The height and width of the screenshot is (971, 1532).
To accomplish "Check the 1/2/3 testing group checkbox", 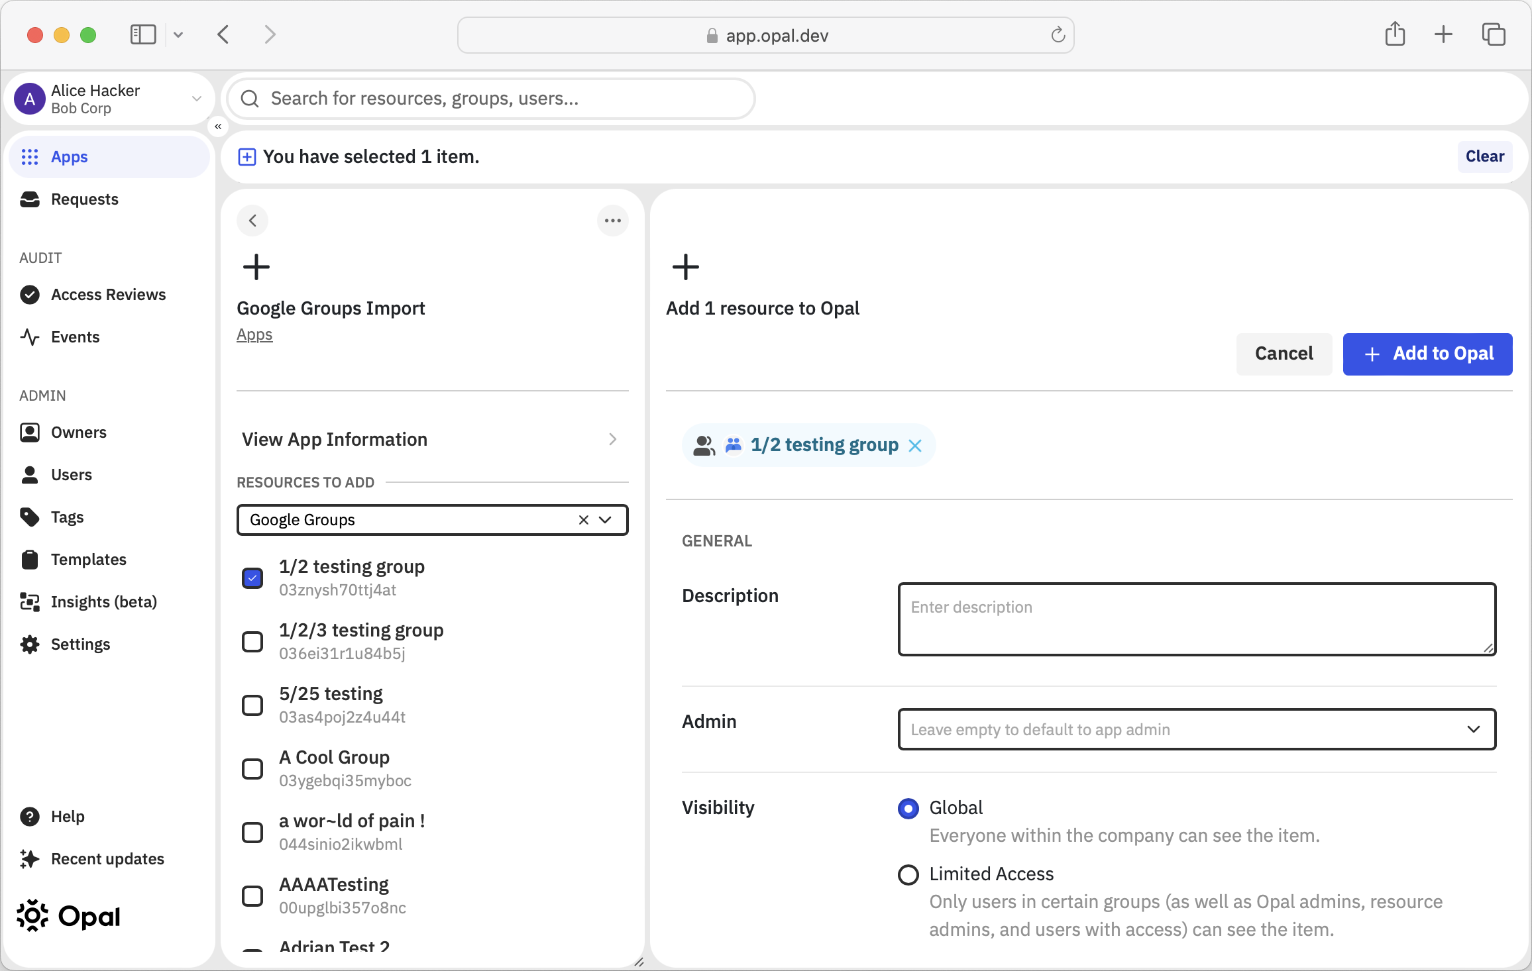I will point(252,642).
